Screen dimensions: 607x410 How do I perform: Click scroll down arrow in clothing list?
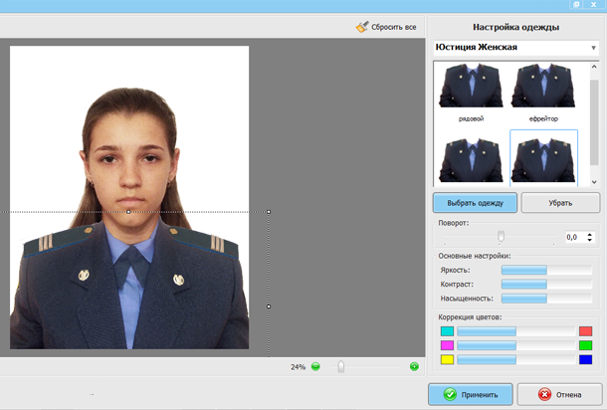pos(594,182)
